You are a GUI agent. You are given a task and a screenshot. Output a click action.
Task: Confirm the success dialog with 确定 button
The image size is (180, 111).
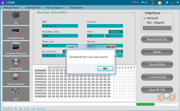click(105, 69)
